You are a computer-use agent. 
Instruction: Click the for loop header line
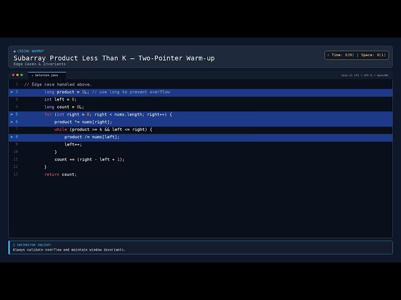pos(108,114)
